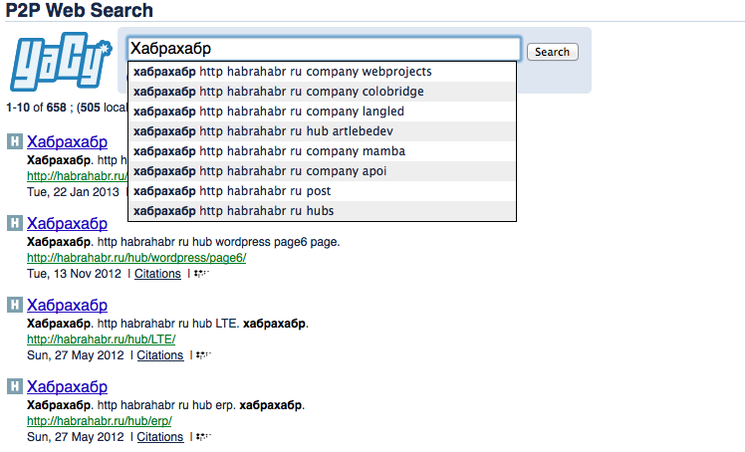Click favicon of the hub erp result
745x452 pixels.
coord(15,386)
